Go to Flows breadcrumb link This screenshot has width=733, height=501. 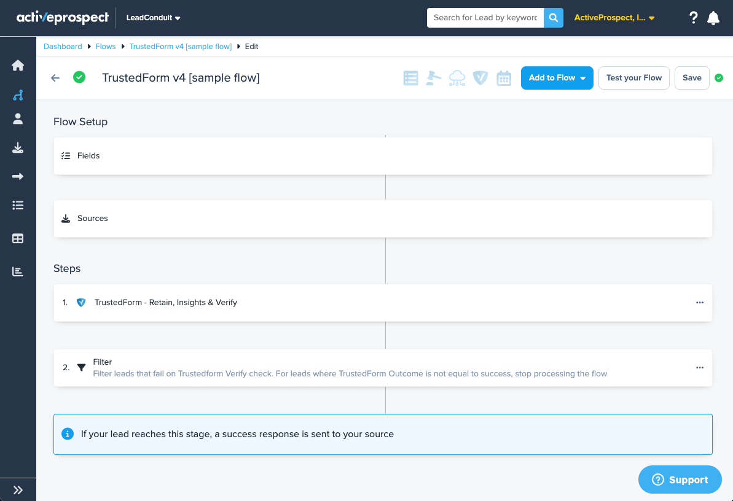pos(106,47)
